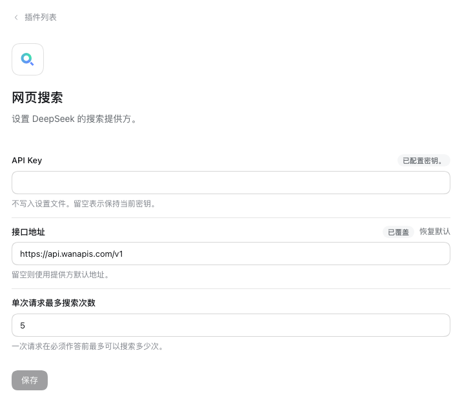Click the 已配置密钥 status badge
The height and width of the screenshot is (400, 462).
[x=423, y=161]
